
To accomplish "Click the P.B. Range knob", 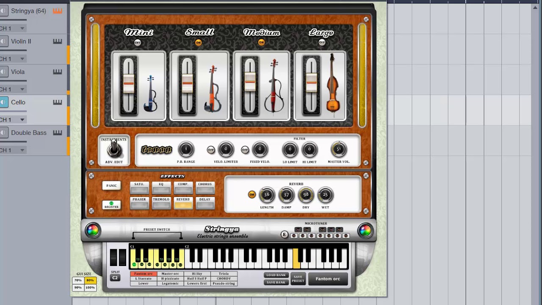I will pos(186,149).
